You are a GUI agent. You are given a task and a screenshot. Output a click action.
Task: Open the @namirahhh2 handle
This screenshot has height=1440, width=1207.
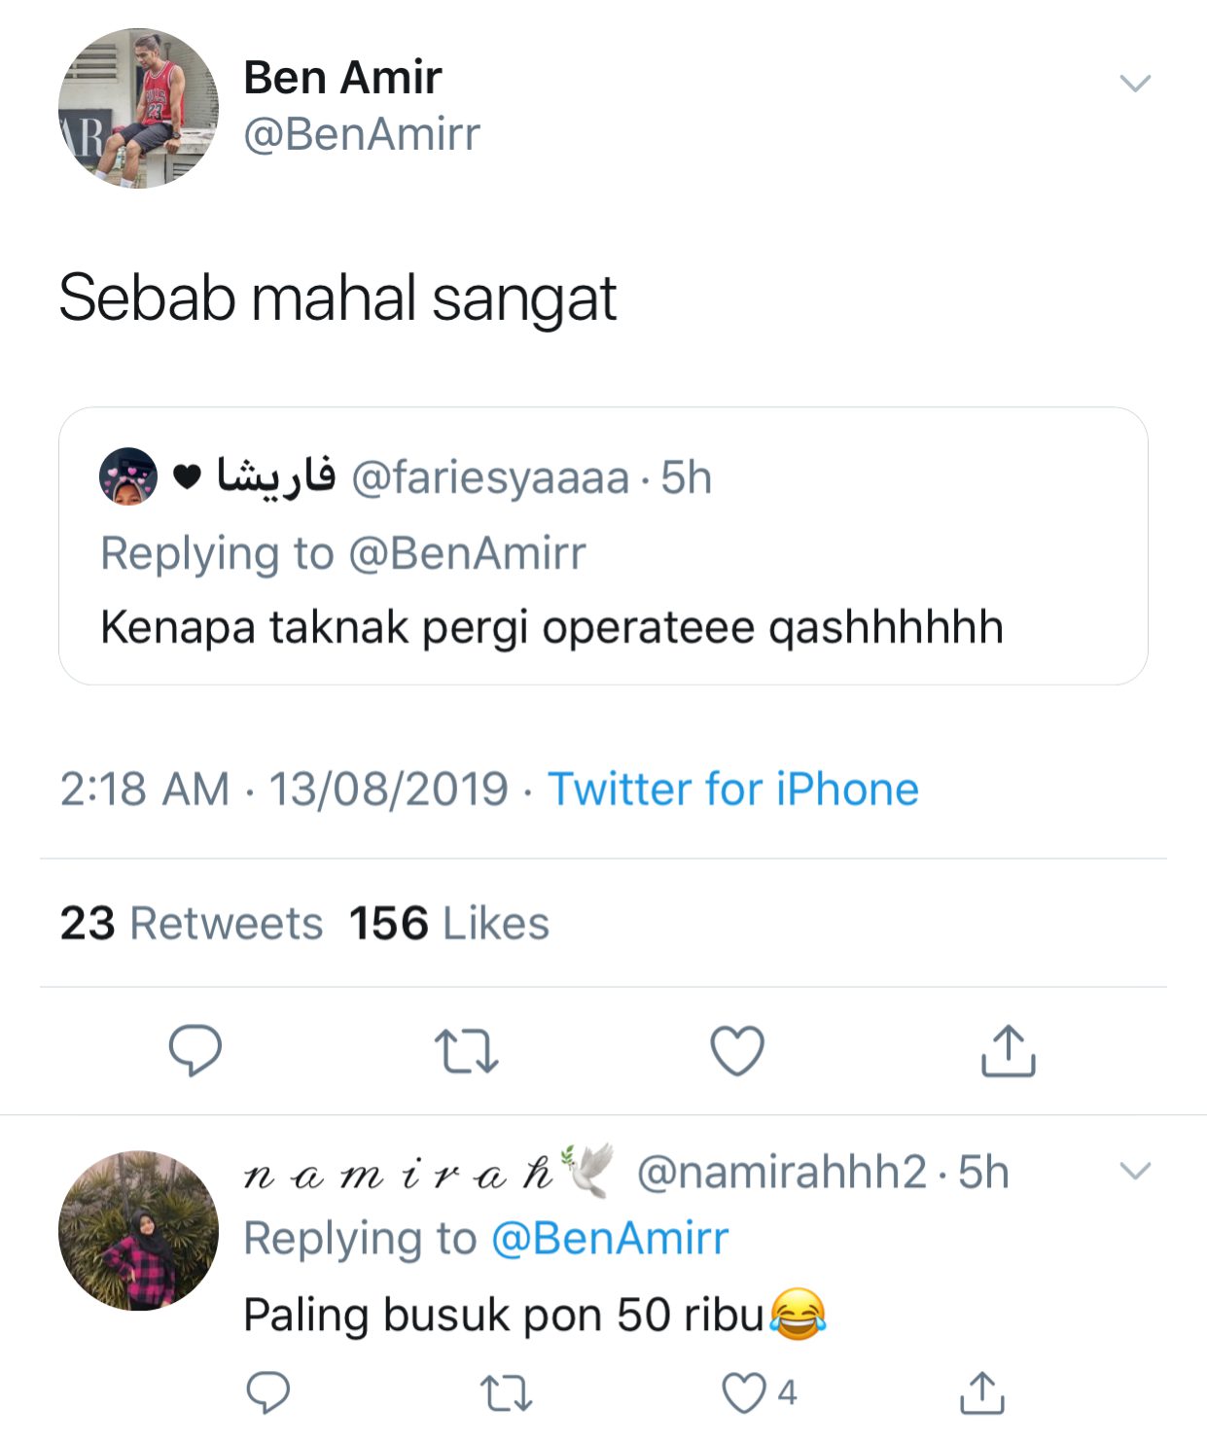click(781, 1173)
